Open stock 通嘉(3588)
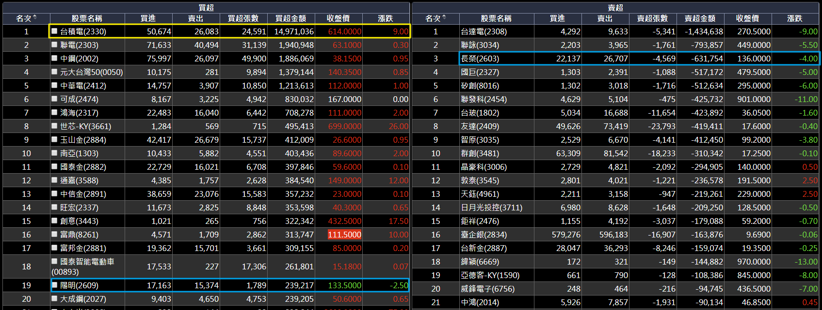The width and height of the screenshot is (822, 310). pos(79,180)
